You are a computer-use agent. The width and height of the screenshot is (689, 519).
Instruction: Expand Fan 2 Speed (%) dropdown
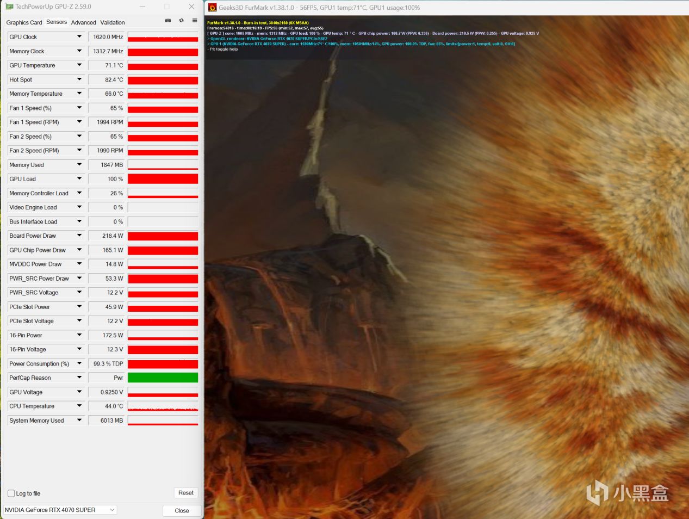point(79,136)
